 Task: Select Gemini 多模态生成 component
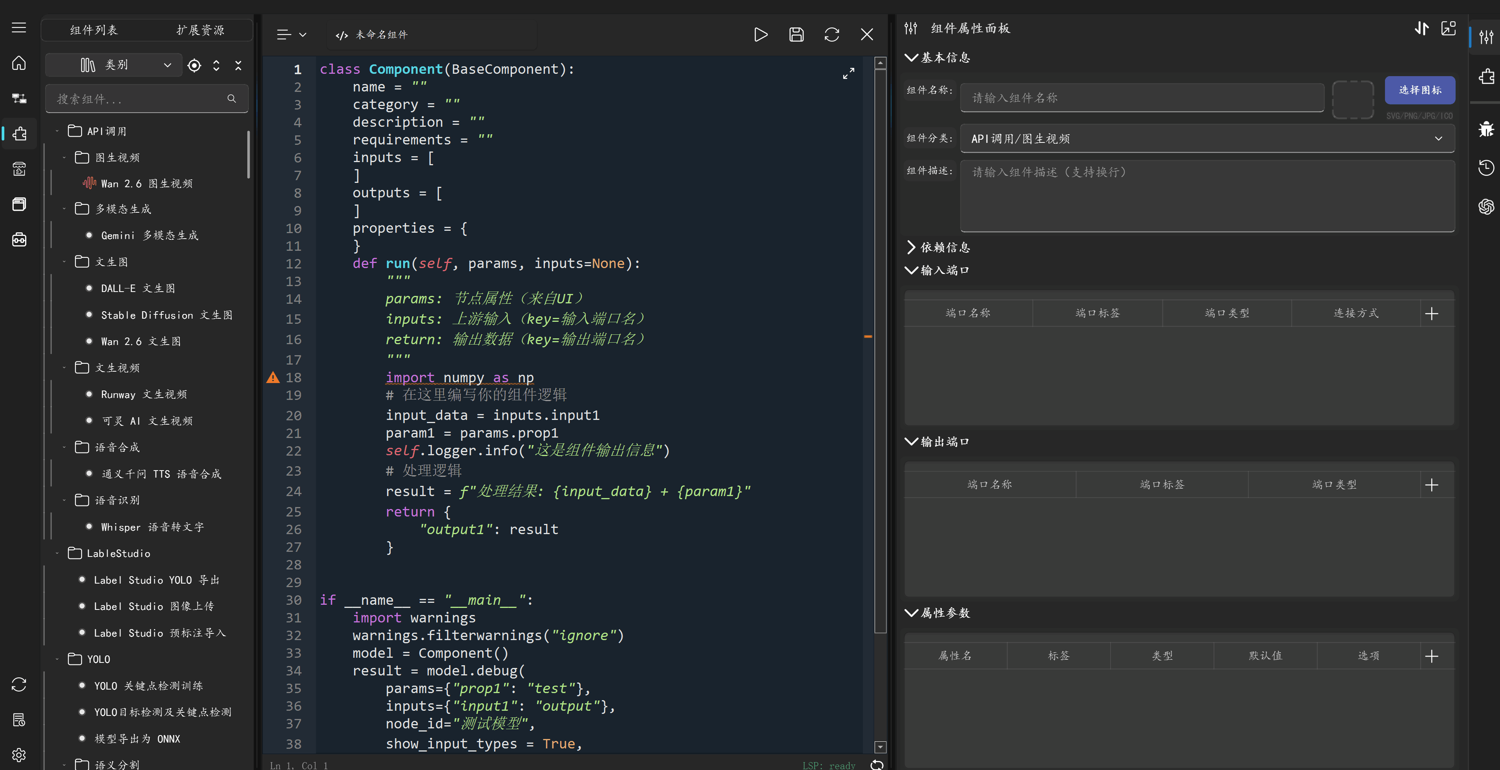150,235
